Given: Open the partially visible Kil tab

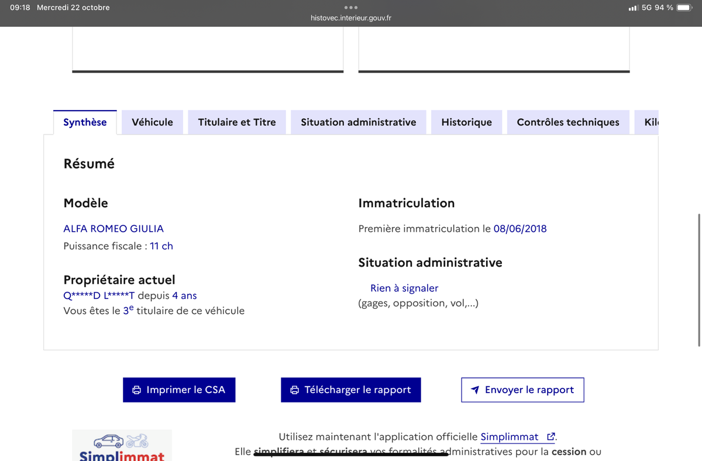Looking at the screenshot, I should [647, 122].
